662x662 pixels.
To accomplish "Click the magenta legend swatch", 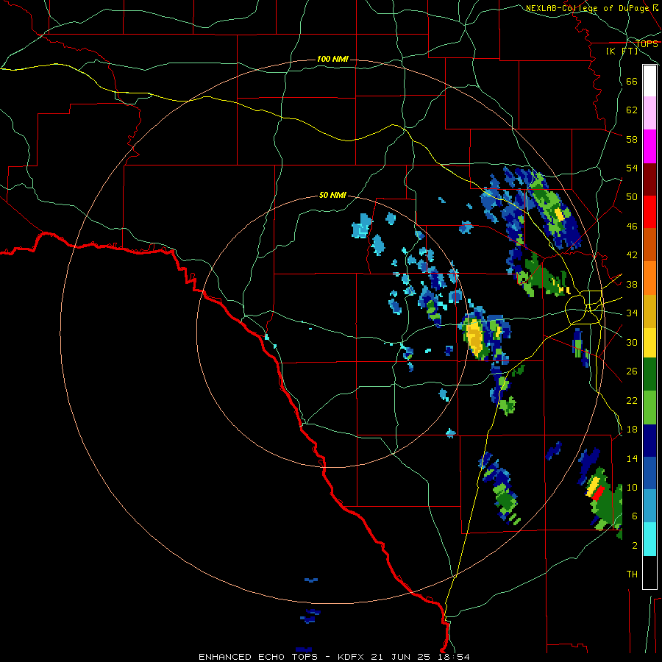I will click(649, 146).
